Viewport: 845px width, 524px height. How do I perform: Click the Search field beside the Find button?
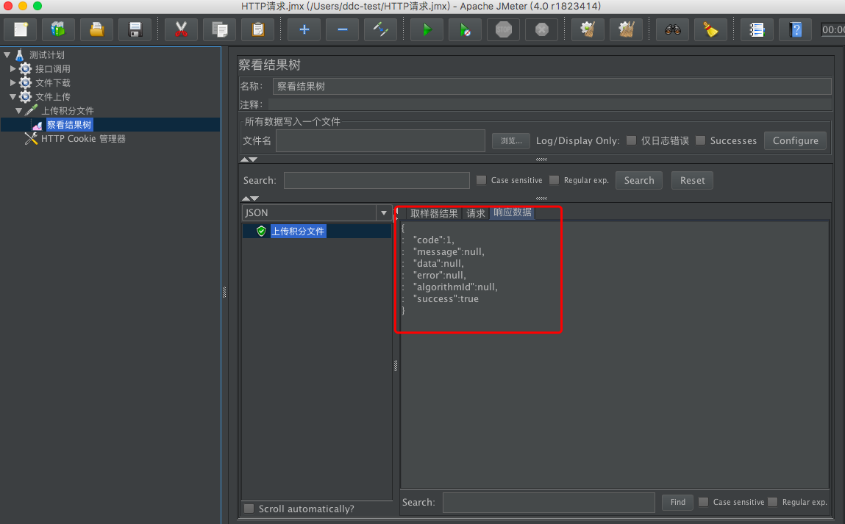tap(549, 503)
